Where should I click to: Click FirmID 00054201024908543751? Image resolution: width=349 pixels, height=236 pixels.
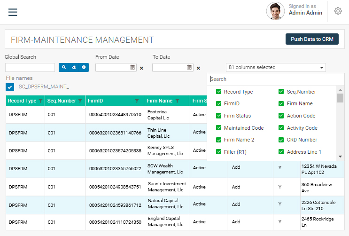pyautogui.click(x=115, y=187)
